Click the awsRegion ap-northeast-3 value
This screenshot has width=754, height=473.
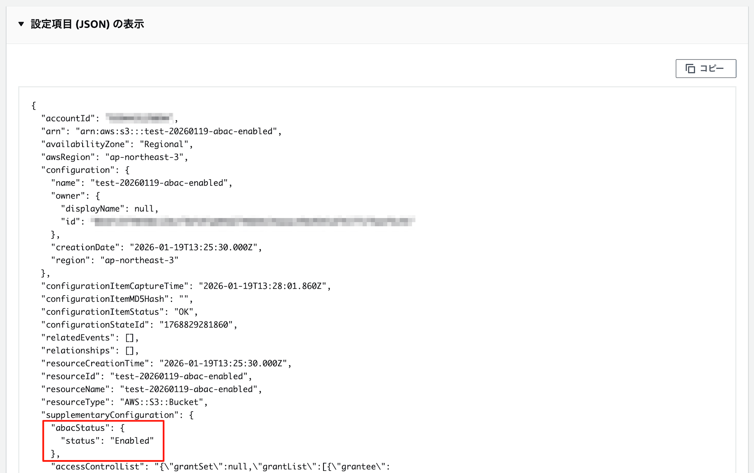click(144, 157)
